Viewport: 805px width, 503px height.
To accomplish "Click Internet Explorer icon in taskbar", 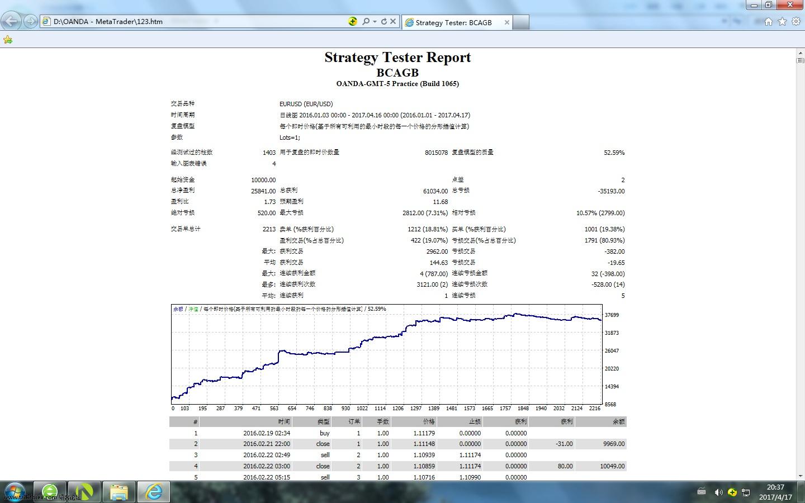I will click(154, 492).
